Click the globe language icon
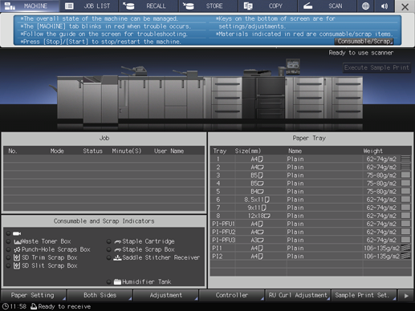Image resolution: width=415 pixels, height=311 pixels. (365, 6)
